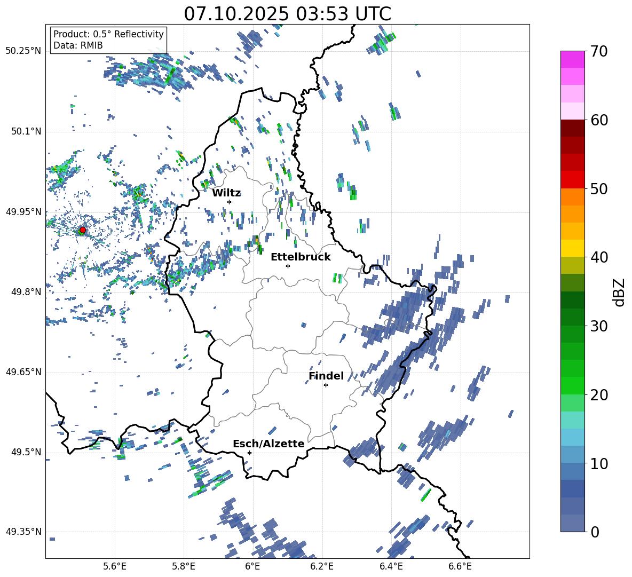Click the 10 tick on colorbar
Image resolution: width=632 pixels, height=577 pixels.
(x=599, y=464)
